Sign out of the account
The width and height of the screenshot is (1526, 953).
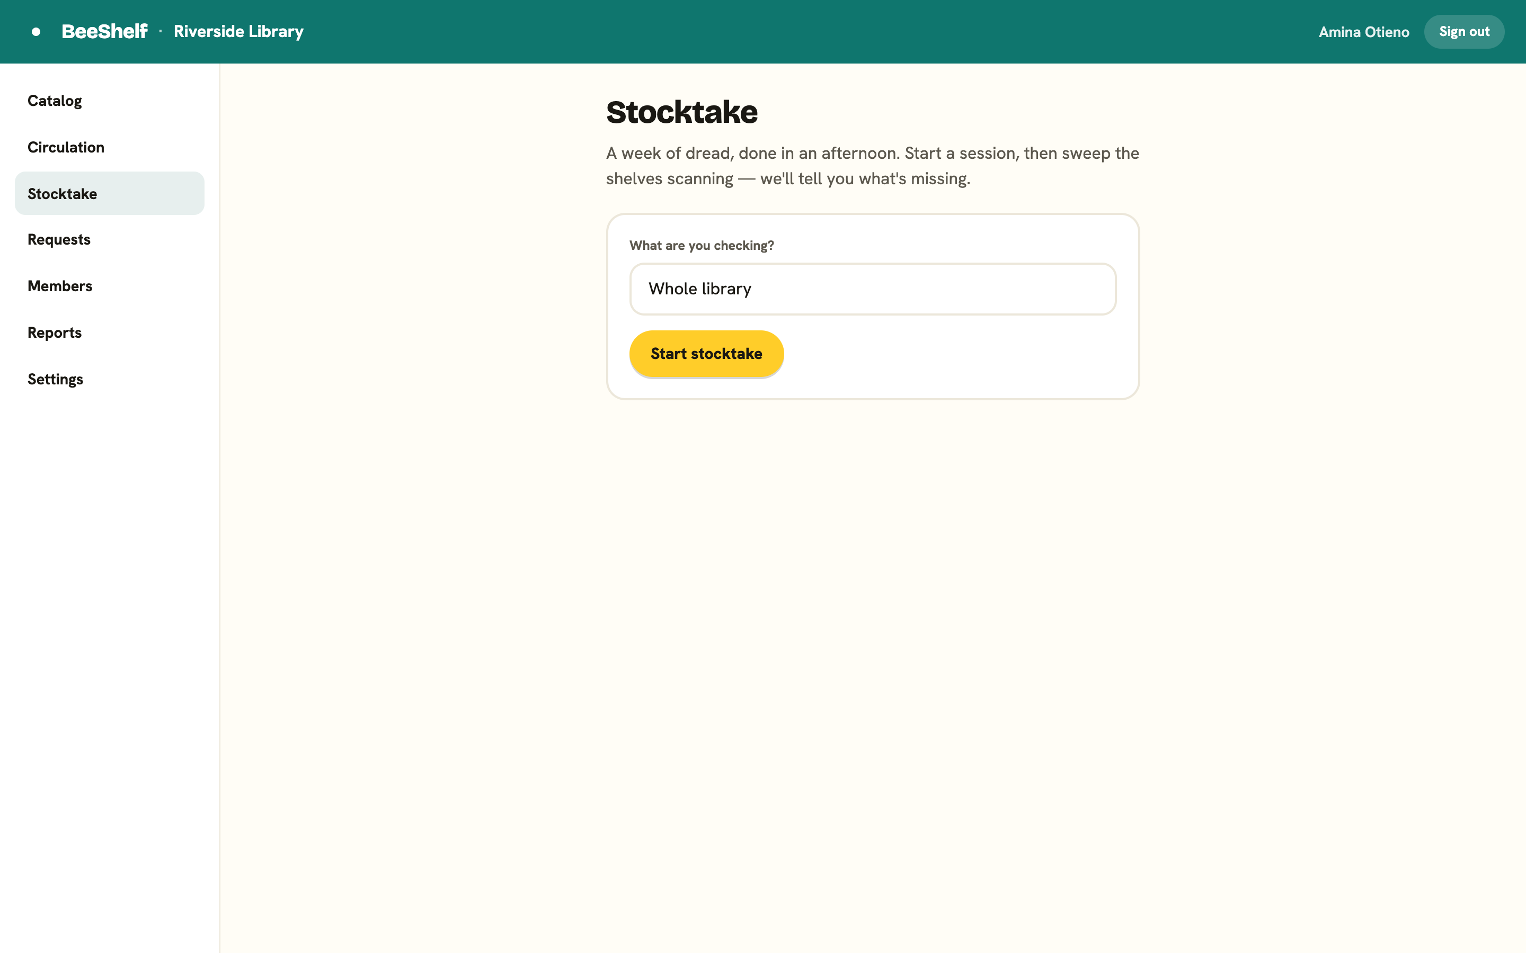[1463, 32]
